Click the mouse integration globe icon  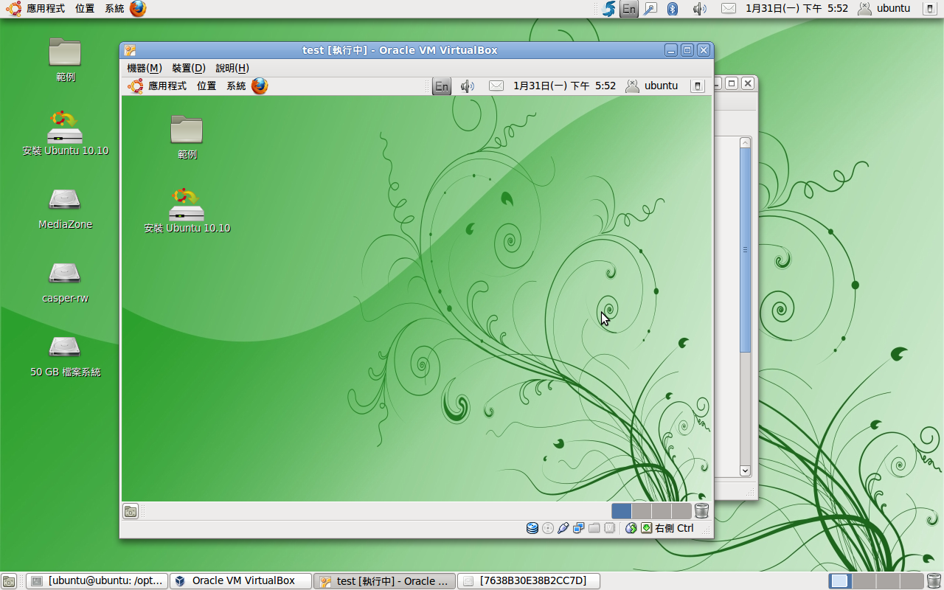point(631,528)
